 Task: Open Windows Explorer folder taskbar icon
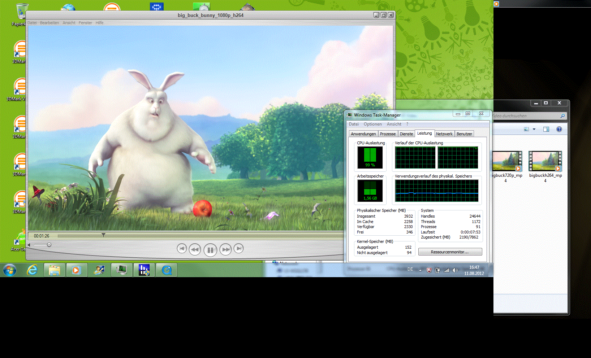pyautogui.click(x=55, y=270)
